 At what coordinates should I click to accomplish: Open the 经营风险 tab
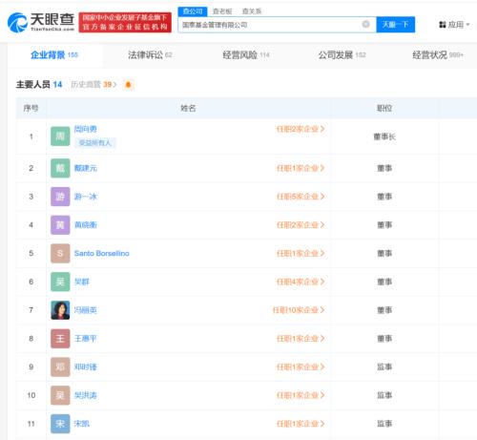coord(246,55)
